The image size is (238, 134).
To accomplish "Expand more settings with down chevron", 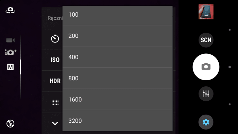I will [55, 123].
